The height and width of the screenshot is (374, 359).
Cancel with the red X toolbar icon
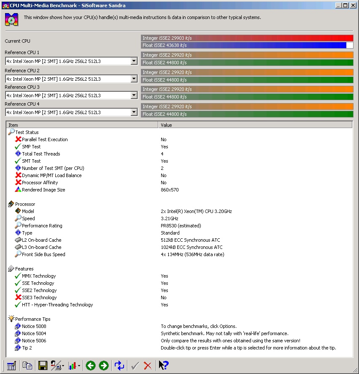pyautogui.click(x=148, y=366)
